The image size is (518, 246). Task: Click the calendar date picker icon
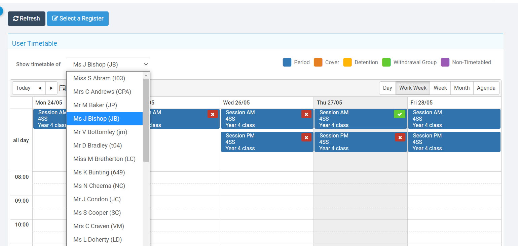[62, 88]
